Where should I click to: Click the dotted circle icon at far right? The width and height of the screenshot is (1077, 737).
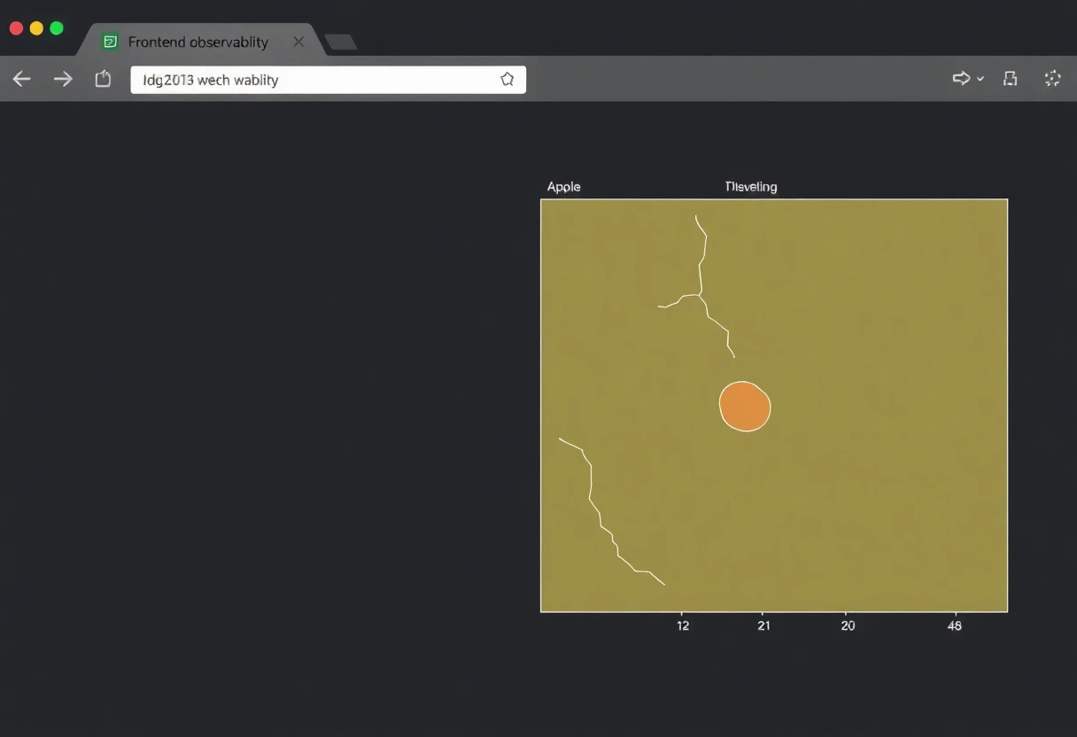1052,79
